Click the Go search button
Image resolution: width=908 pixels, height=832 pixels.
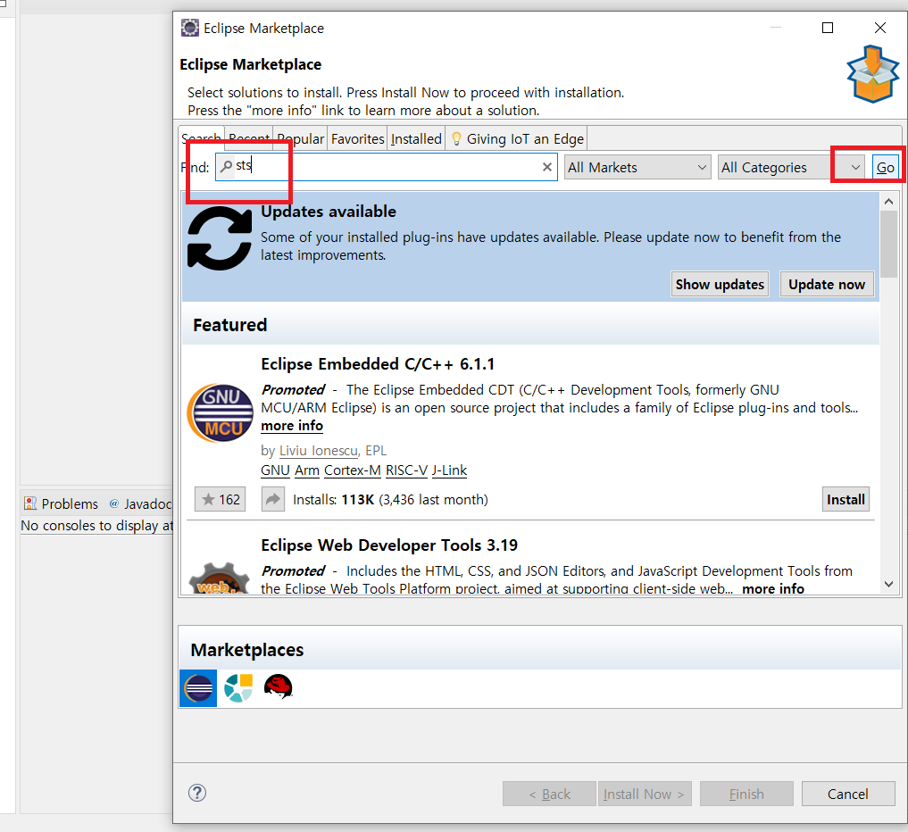(x=886, y=167)
